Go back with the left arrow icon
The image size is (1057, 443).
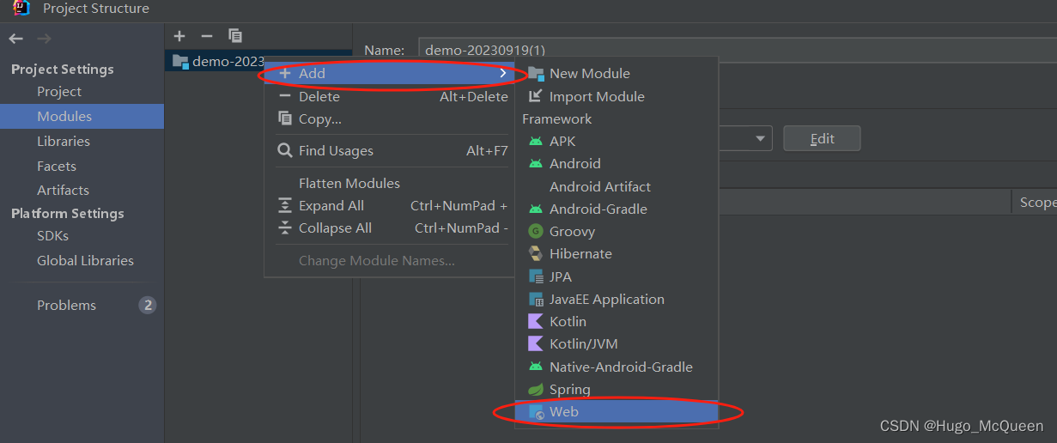click(x=15, y=39)
